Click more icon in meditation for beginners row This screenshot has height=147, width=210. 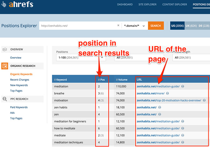click(183, 121)
